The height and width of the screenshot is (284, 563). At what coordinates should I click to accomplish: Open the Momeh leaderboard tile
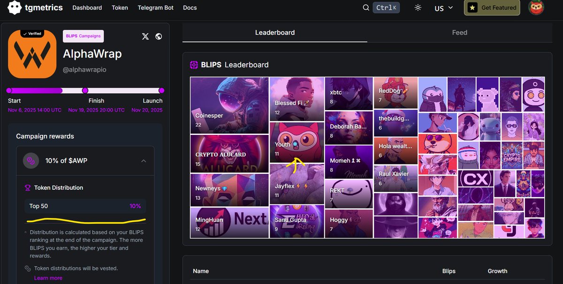coord(349,162)
